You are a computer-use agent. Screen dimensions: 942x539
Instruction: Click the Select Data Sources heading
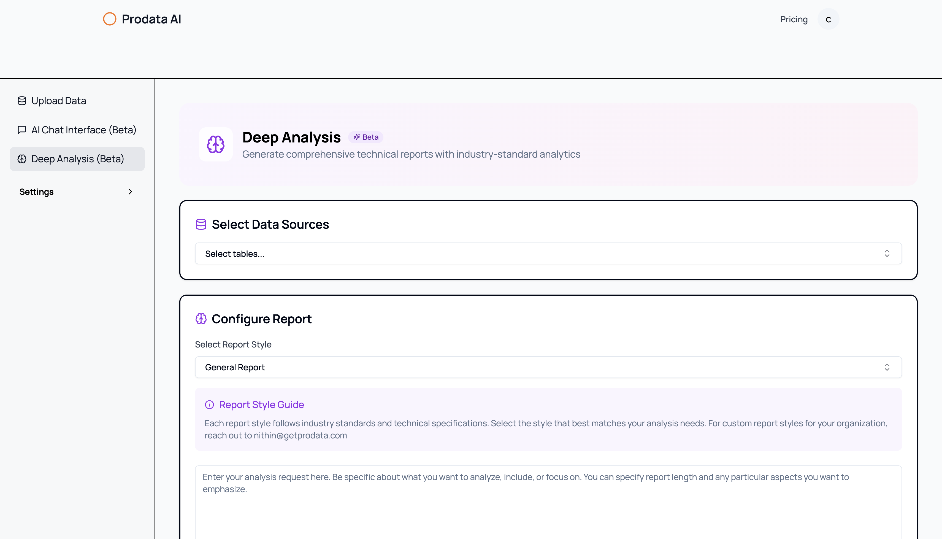(x=270, y=224)
